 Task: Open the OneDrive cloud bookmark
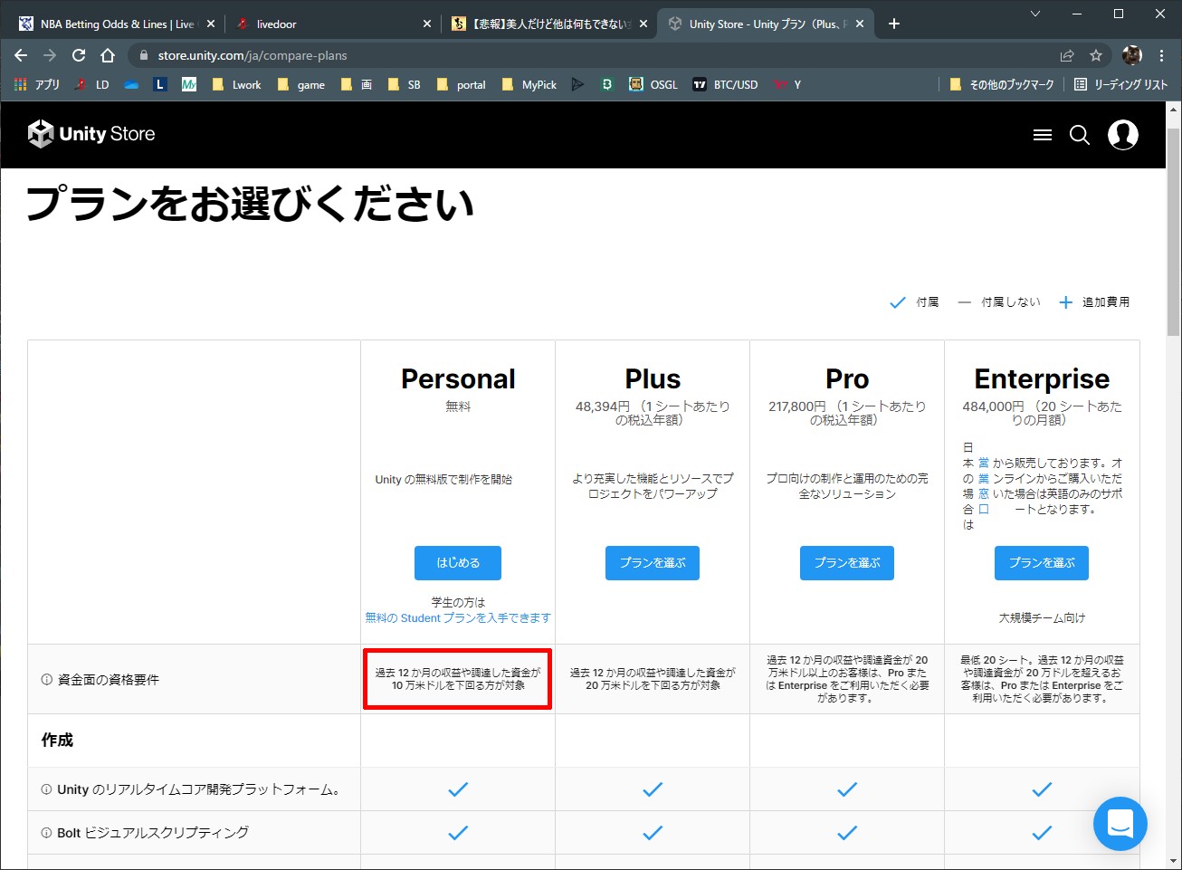pyautogui.click(x=131, y=84)
